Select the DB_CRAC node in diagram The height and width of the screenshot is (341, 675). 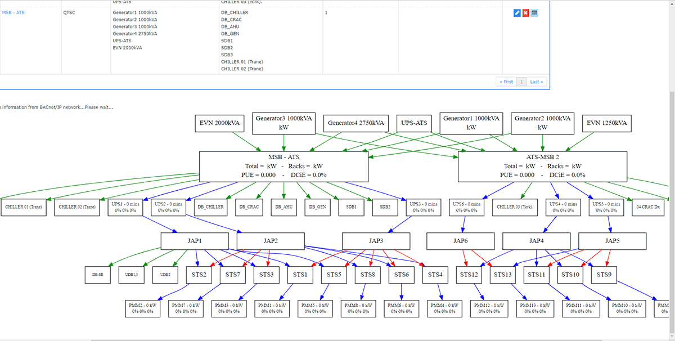click(248, 207)
